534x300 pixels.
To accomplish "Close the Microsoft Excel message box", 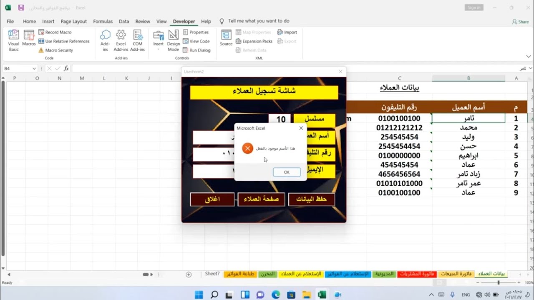I will (301, 128).
